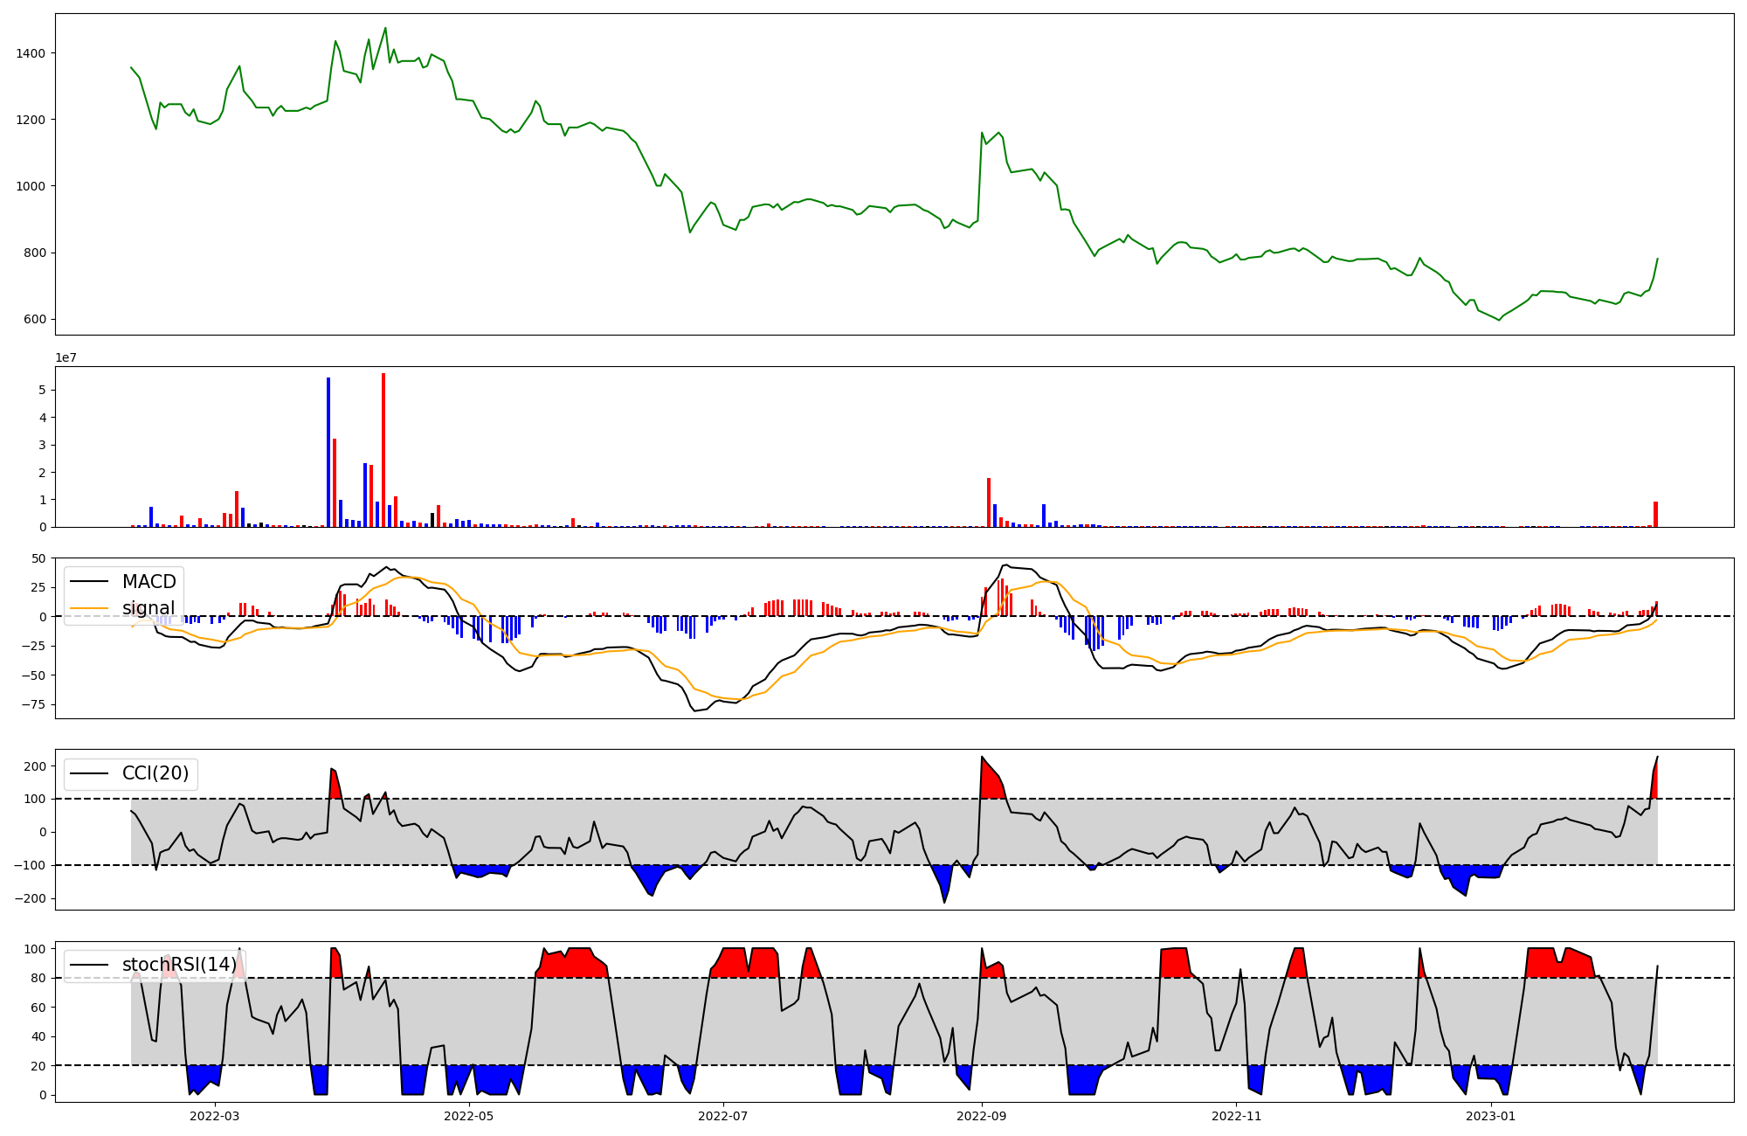Click the tallest red volume bar
Image resolution: width=1747 pixels, height=1136 pixels.
pyautogui.click(x=383, y=450)
